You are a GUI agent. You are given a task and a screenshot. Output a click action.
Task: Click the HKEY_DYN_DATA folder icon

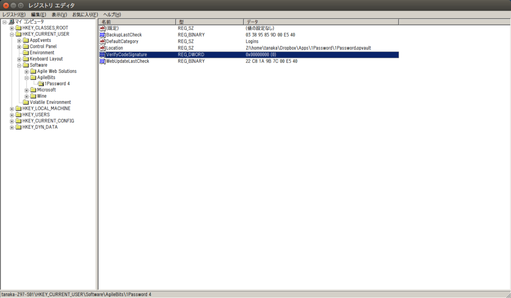tap(18, 127)
